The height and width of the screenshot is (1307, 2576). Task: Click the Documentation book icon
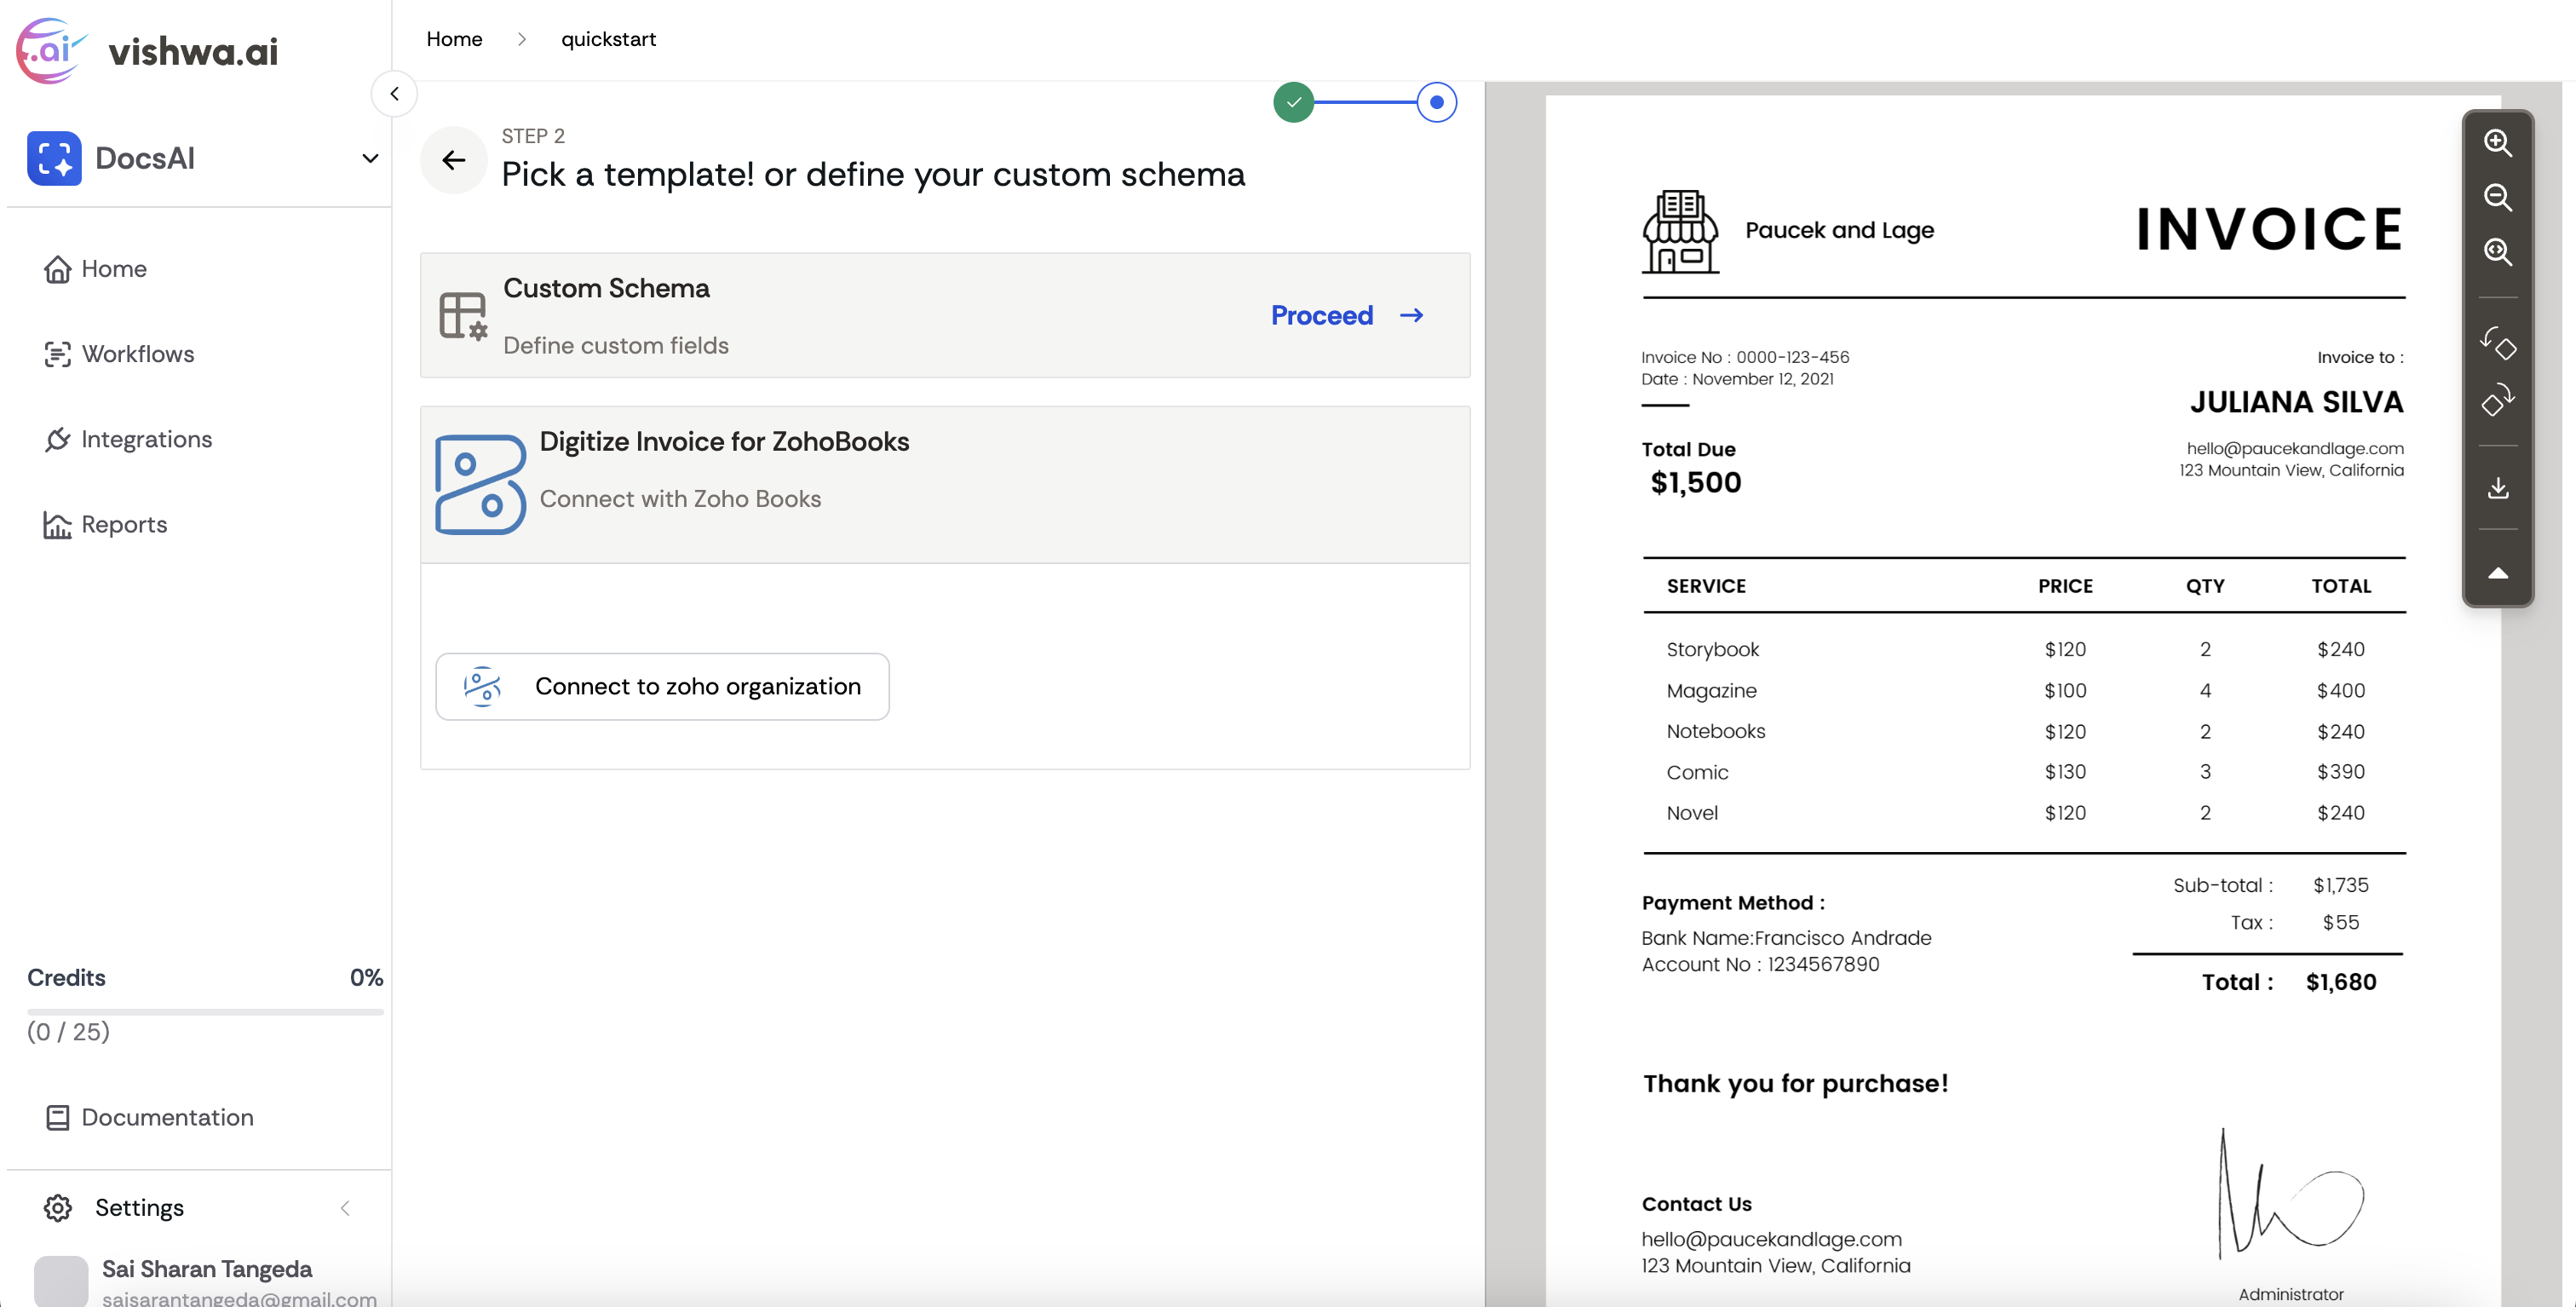58,1117
